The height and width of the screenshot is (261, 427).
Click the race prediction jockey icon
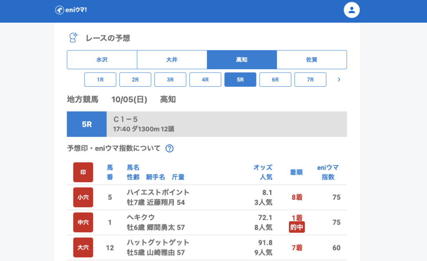(73, 38)
